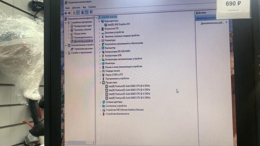Select third Intel Pentium Gold G6405 CPU entry
Image resolution: width=260 pixels, height=146 pixels.
click(129, 94)
